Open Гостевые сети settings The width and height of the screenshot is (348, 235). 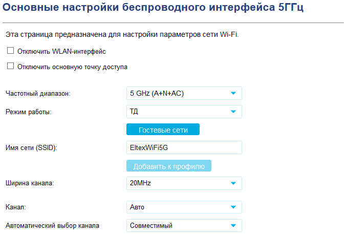pos(163,130)
